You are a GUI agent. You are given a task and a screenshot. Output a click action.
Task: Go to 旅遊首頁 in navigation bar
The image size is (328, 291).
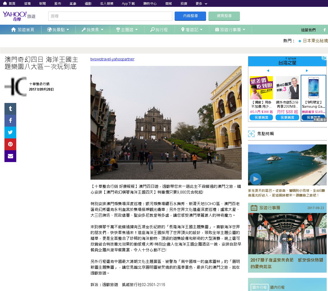(x=23, y=30)
